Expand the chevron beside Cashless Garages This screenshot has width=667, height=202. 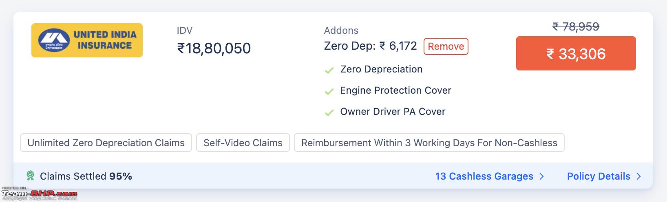(x=541, y=176)
